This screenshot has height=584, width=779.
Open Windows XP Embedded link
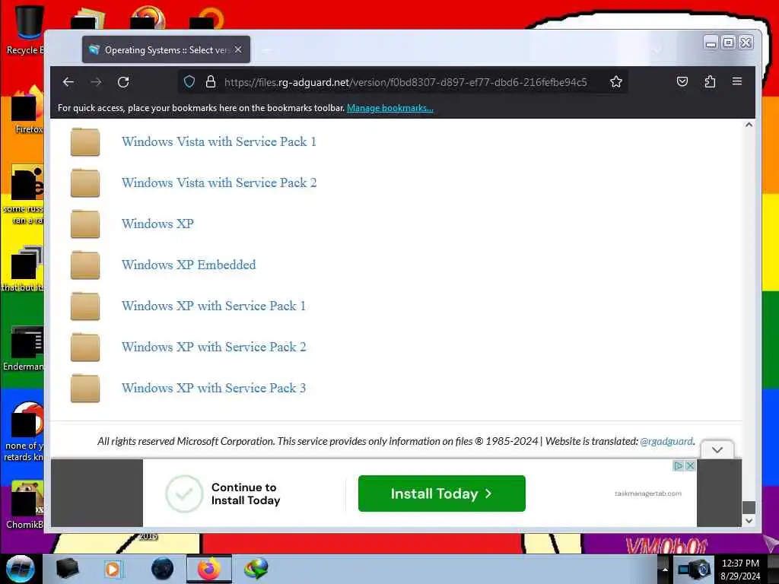click(189, 265)
